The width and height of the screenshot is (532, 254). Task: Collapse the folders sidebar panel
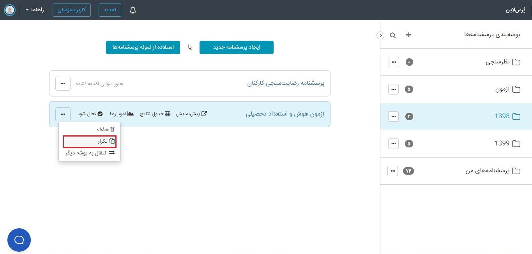[x=380, y=35]
